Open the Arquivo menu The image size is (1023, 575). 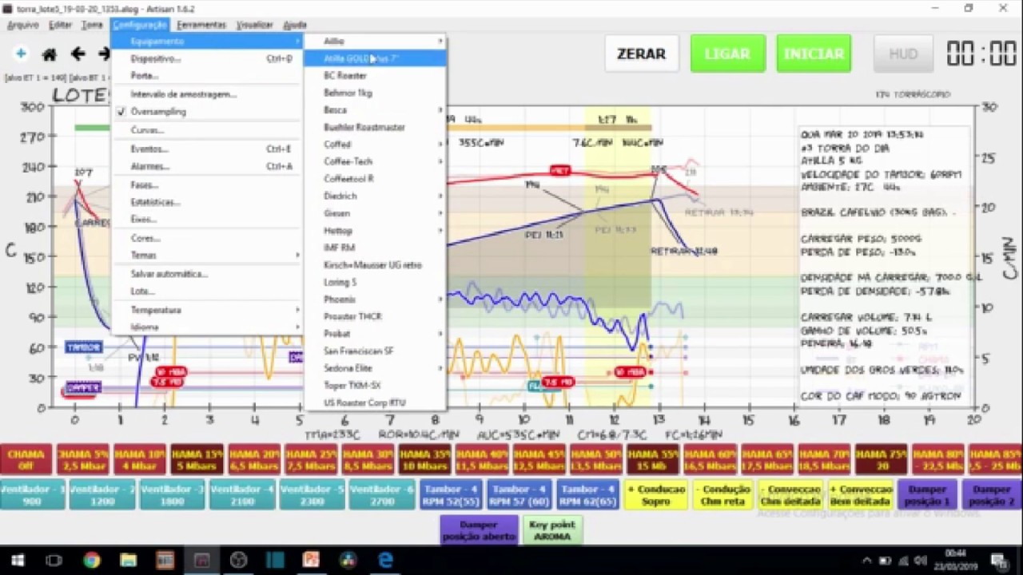coord(23,25)
